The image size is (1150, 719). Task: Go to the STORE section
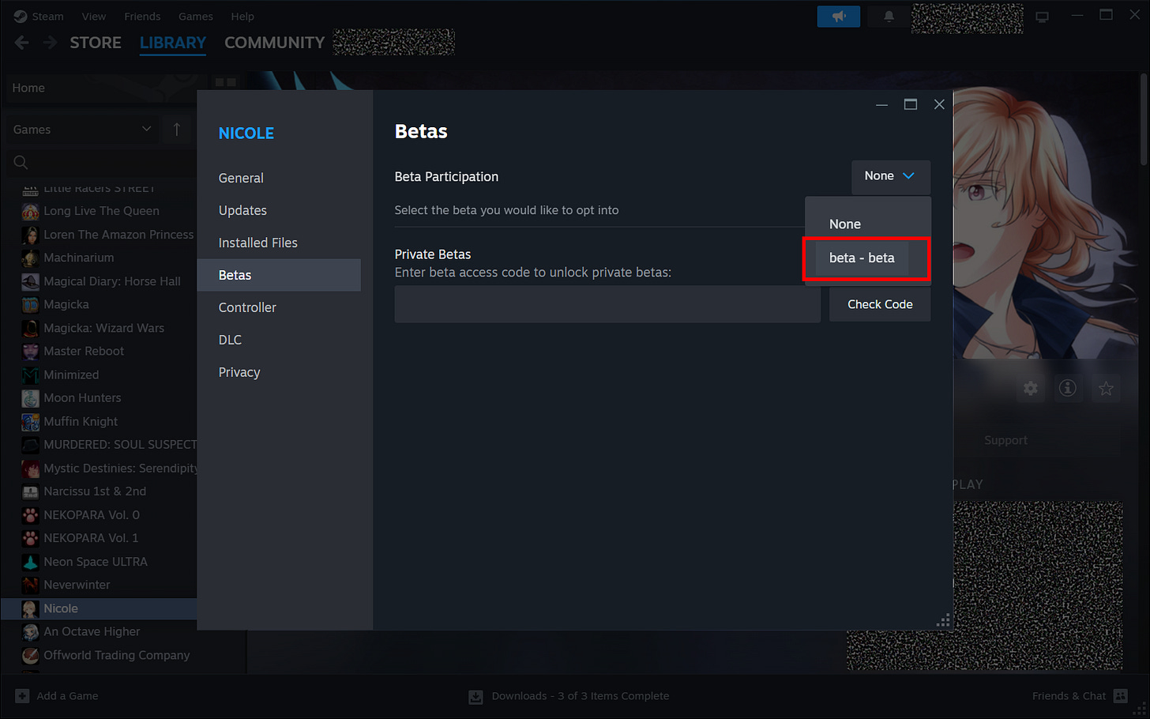tap(96, 43)
